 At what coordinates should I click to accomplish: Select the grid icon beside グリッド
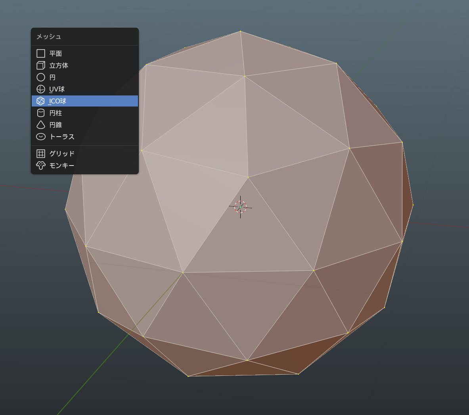[41, 154]
